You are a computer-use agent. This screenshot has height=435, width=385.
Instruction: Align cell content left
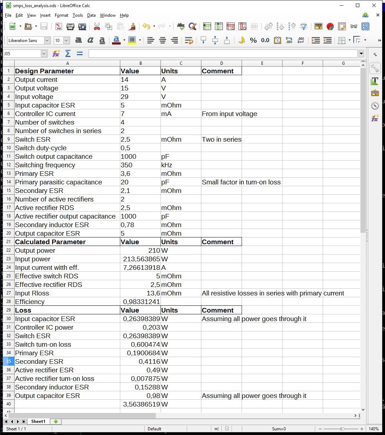(x=151, y=41)
